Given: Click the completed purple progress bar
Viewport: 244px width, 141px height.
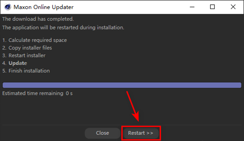Looking at the screenshot, I should [x=122, y=85].
